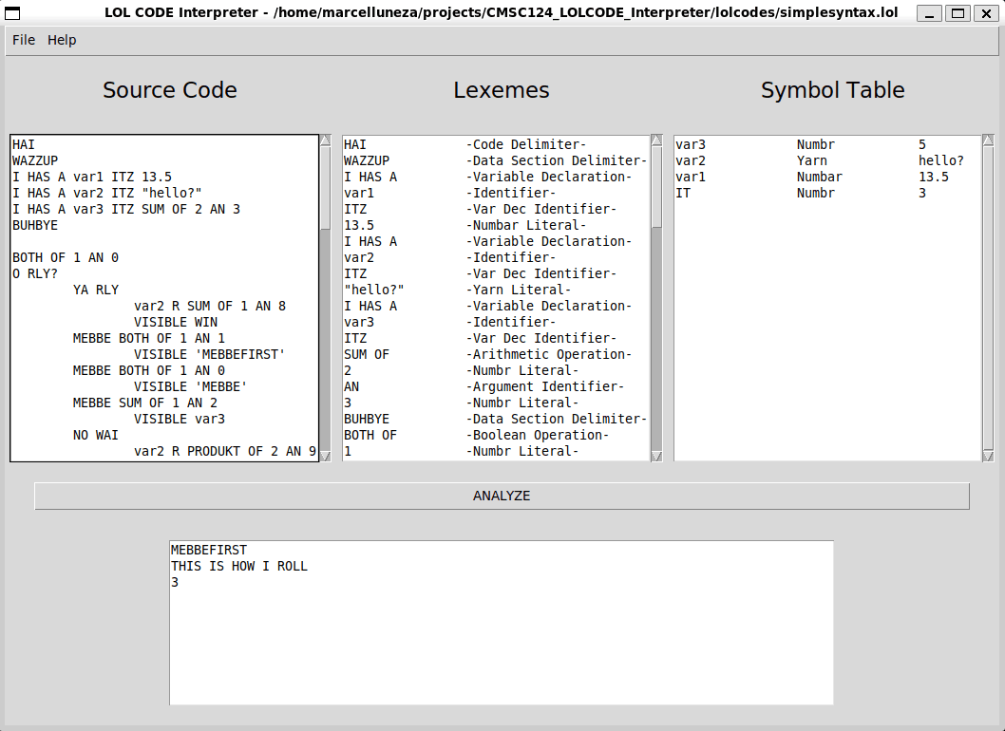Screen dimensions: 1005x731
Task: Click 'VISIBLE WIN' source line
Action: point(176,322)
